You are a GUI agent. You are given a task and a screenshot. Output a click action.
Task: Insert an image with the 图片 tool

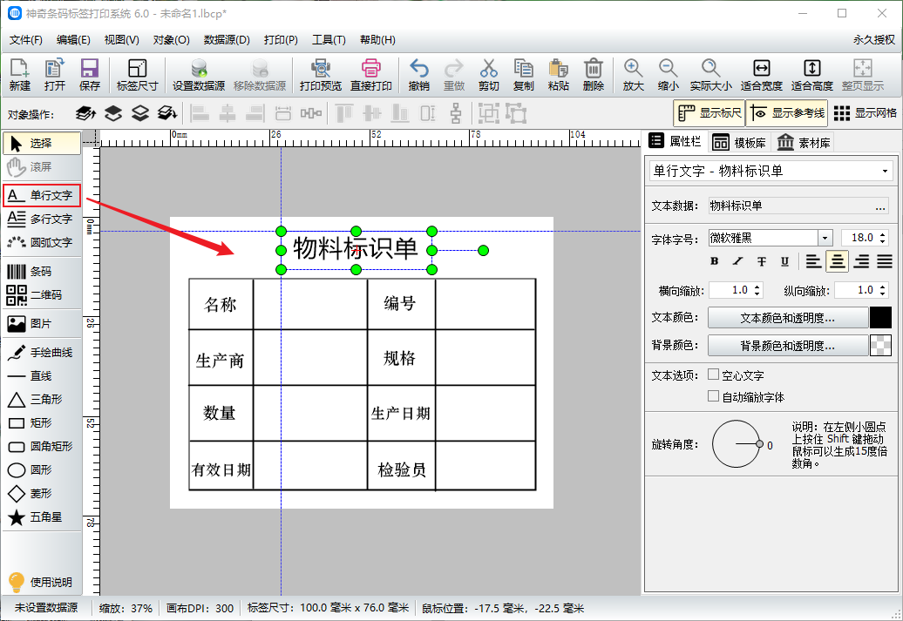click(x=42, y=323)
